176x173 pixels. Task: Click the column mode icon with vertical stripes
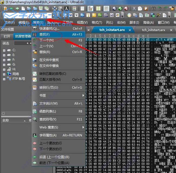coord(99,8)
